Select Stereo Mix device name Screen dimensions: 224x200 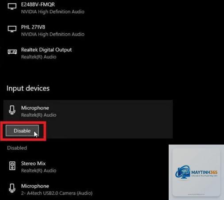click(33, 163)
